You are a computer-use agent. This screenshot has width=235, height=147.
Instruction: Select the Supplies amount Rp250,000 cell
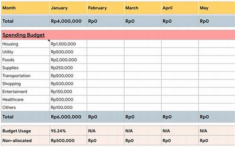coord(68,67)
